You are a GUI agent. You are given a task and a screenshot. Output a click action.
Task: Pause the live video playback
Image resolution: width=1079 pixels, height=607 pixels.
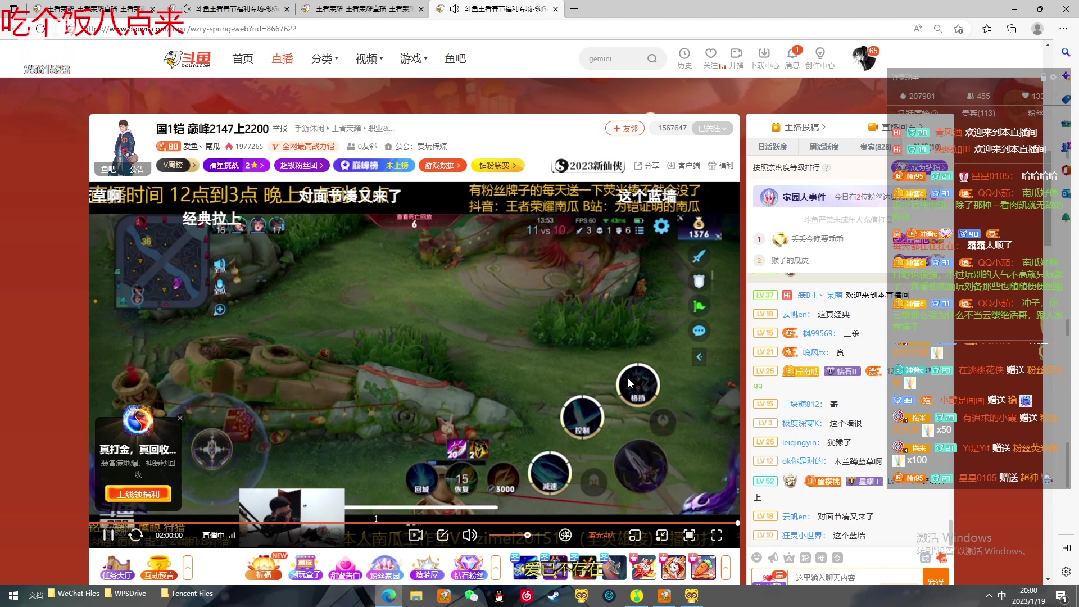(x=108, y=534)
